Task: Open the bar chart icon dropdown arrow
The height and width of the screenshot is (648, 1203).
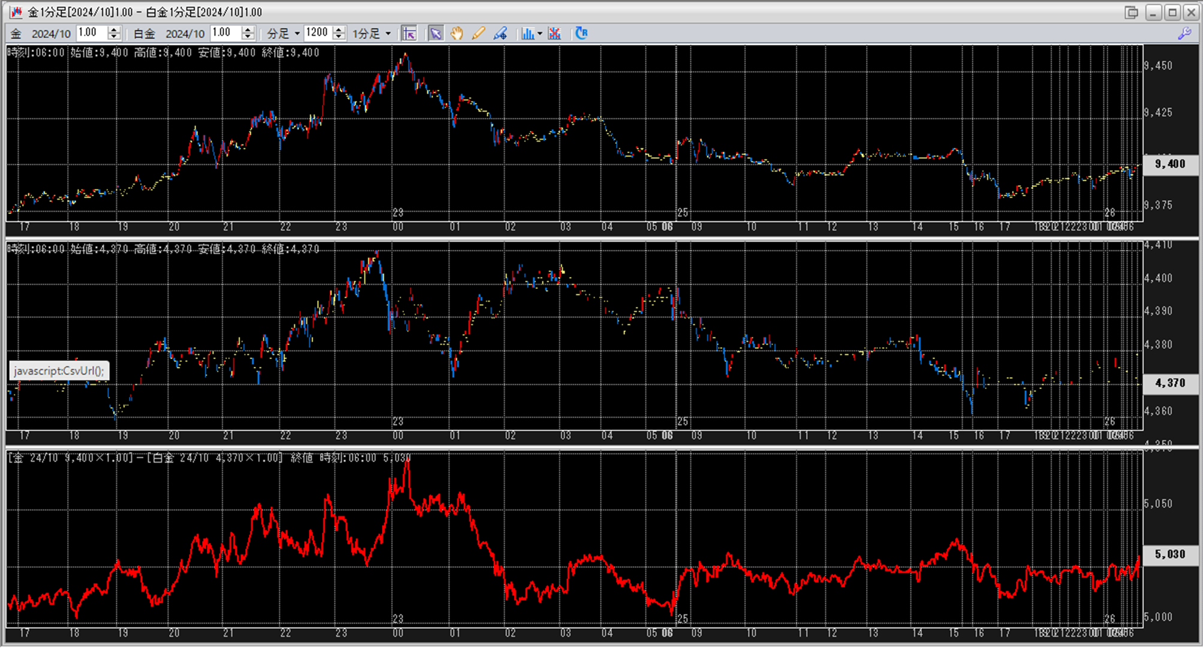Action: pos(539,34)
